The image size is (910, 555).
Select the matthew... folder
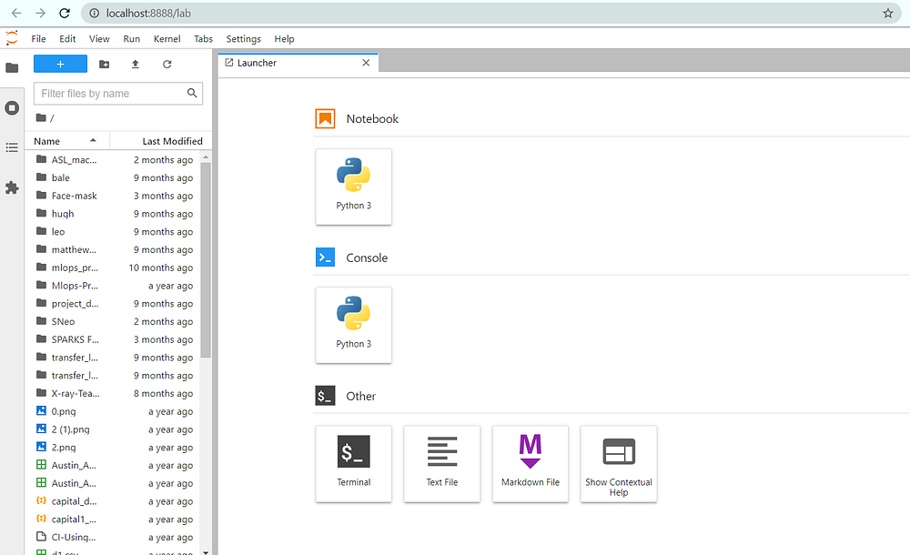coord(115,249)
